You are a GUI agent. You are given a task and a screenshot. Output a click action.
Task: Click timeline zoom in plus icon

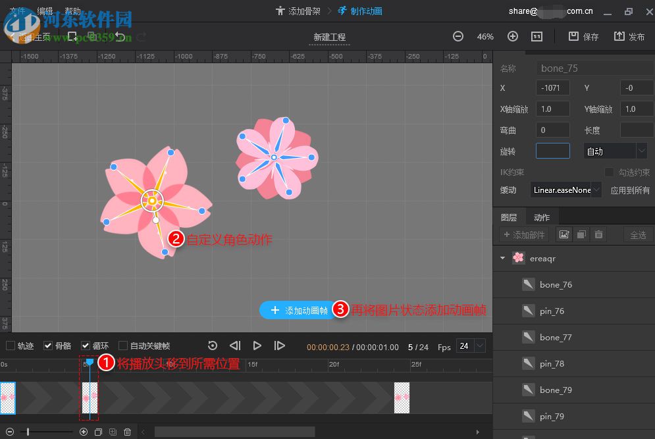pyautogui.click(x=84, y=432)
